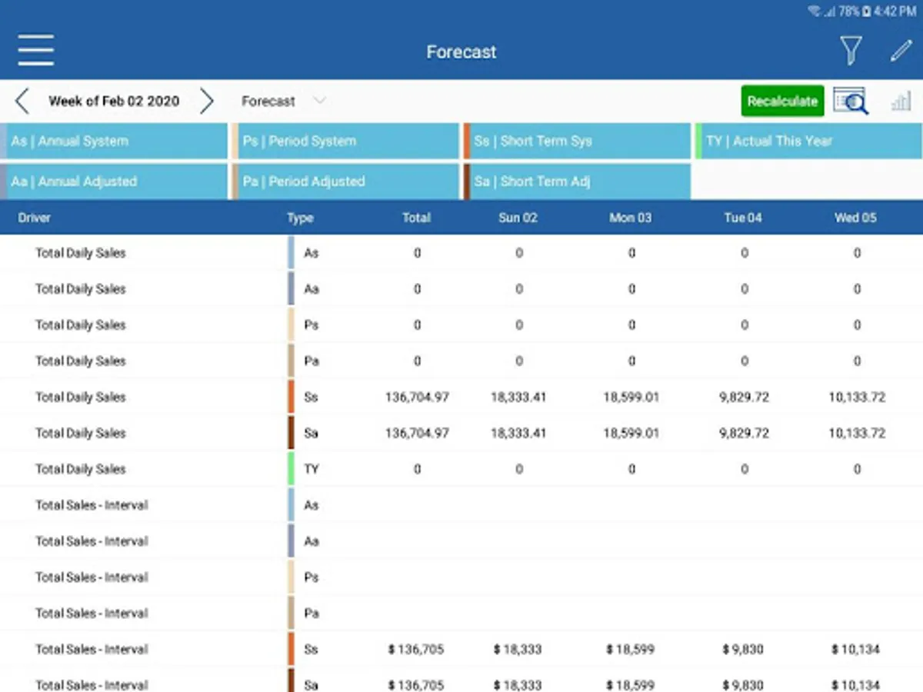Go to previous week arrow
This screenshot has height=692, width=923.
tap(22, 101)
